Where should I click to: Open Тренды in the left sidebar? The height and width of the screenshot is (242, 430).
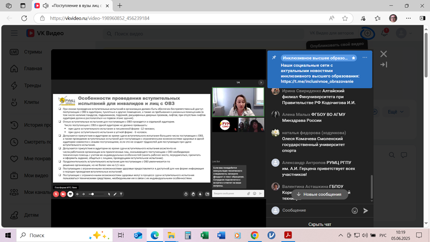(33, 85)
